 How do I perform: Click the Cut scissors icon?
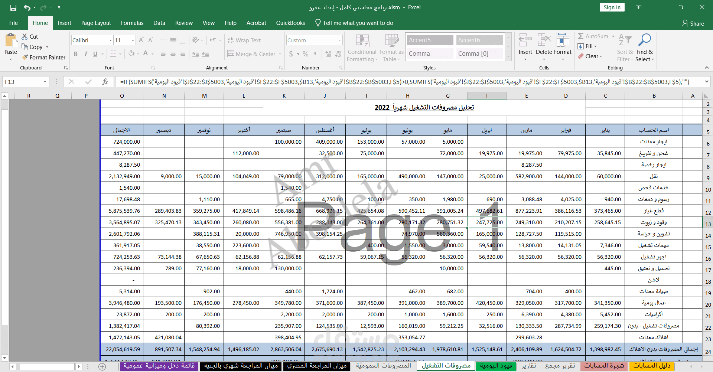pos(25,36)
